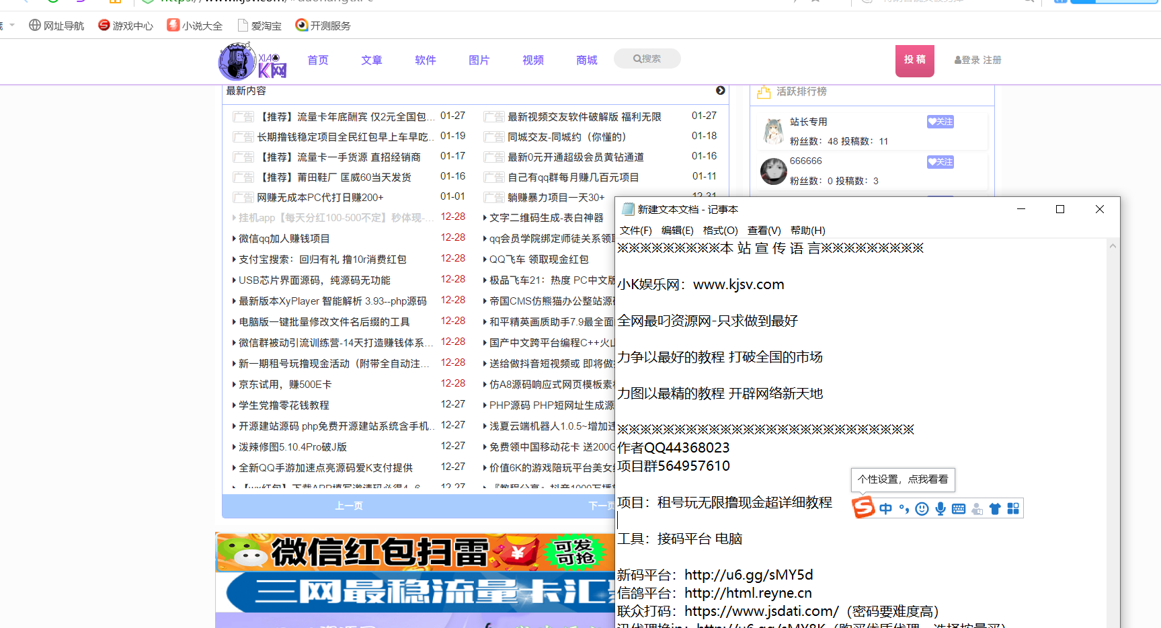Click the pink 投稿 button
The image size is (1161, 628).
pos(915,61)
